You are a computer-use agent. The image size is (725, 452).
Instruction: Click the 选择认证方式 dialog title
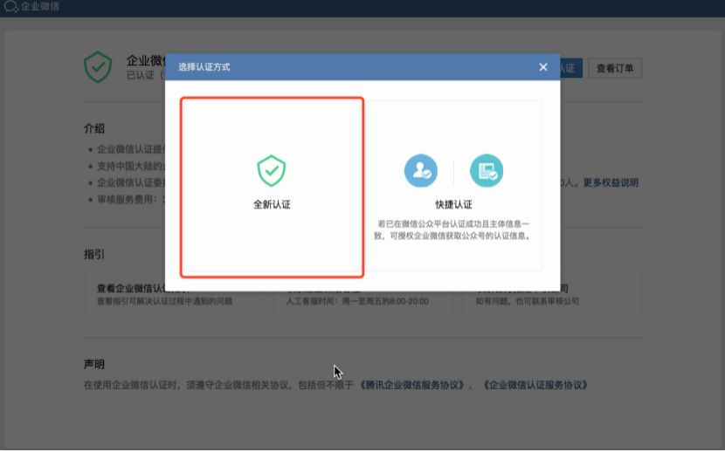tap(204, 67)
